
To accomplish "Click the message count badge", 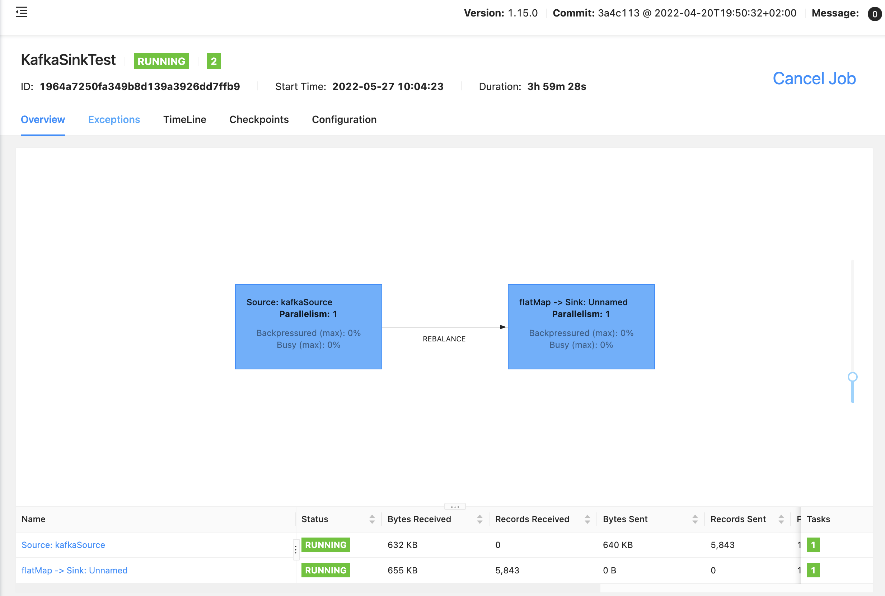I will tap(874, 14).
